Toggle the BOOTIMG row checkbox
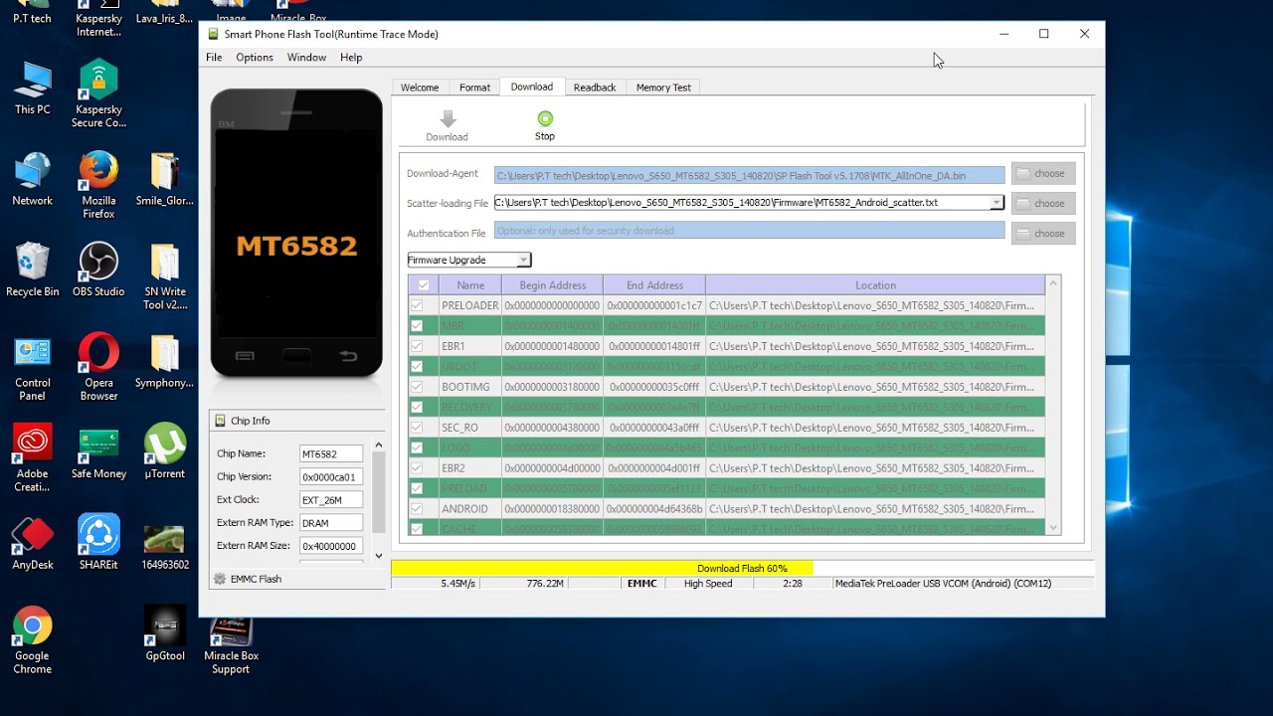The width and height of the screenshot is (1273, 716). coord(417,387)
